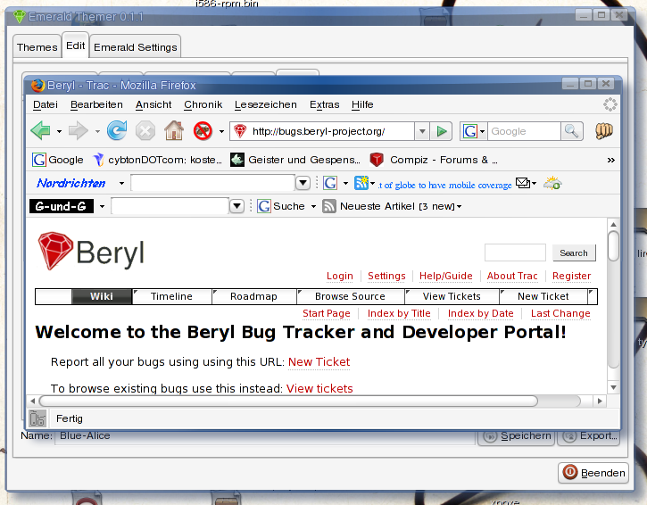Click the Speichern button in Emerald Themer
The height and width of the screenshot is (505, 647).
point(517,436)
